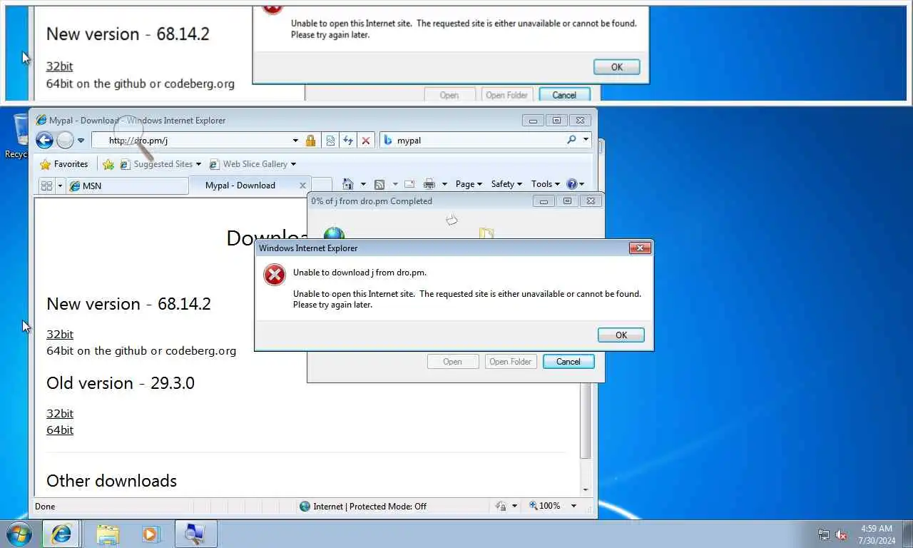Click Cancel in the download dialog
Viewport: 913px width, 548px height.
568,362
